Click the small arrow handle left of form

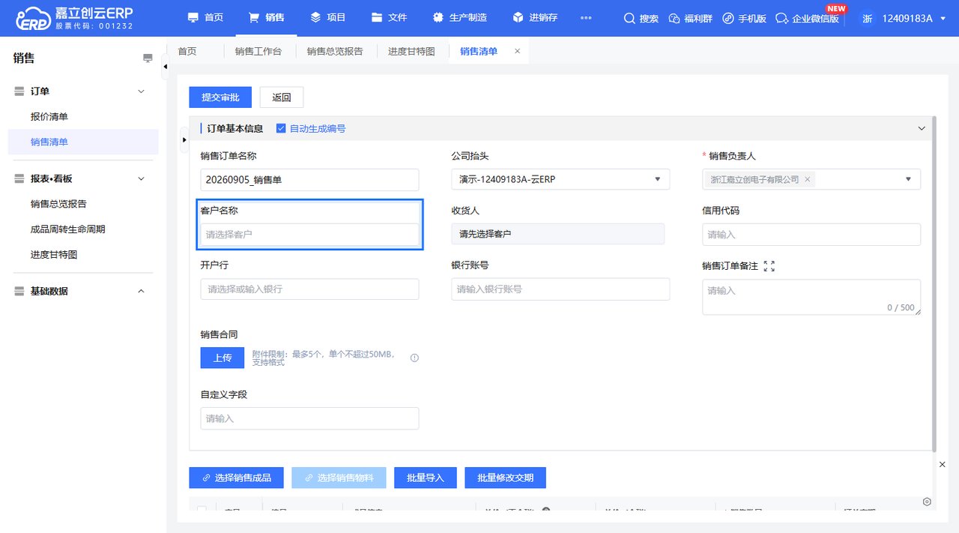point(184,139)
